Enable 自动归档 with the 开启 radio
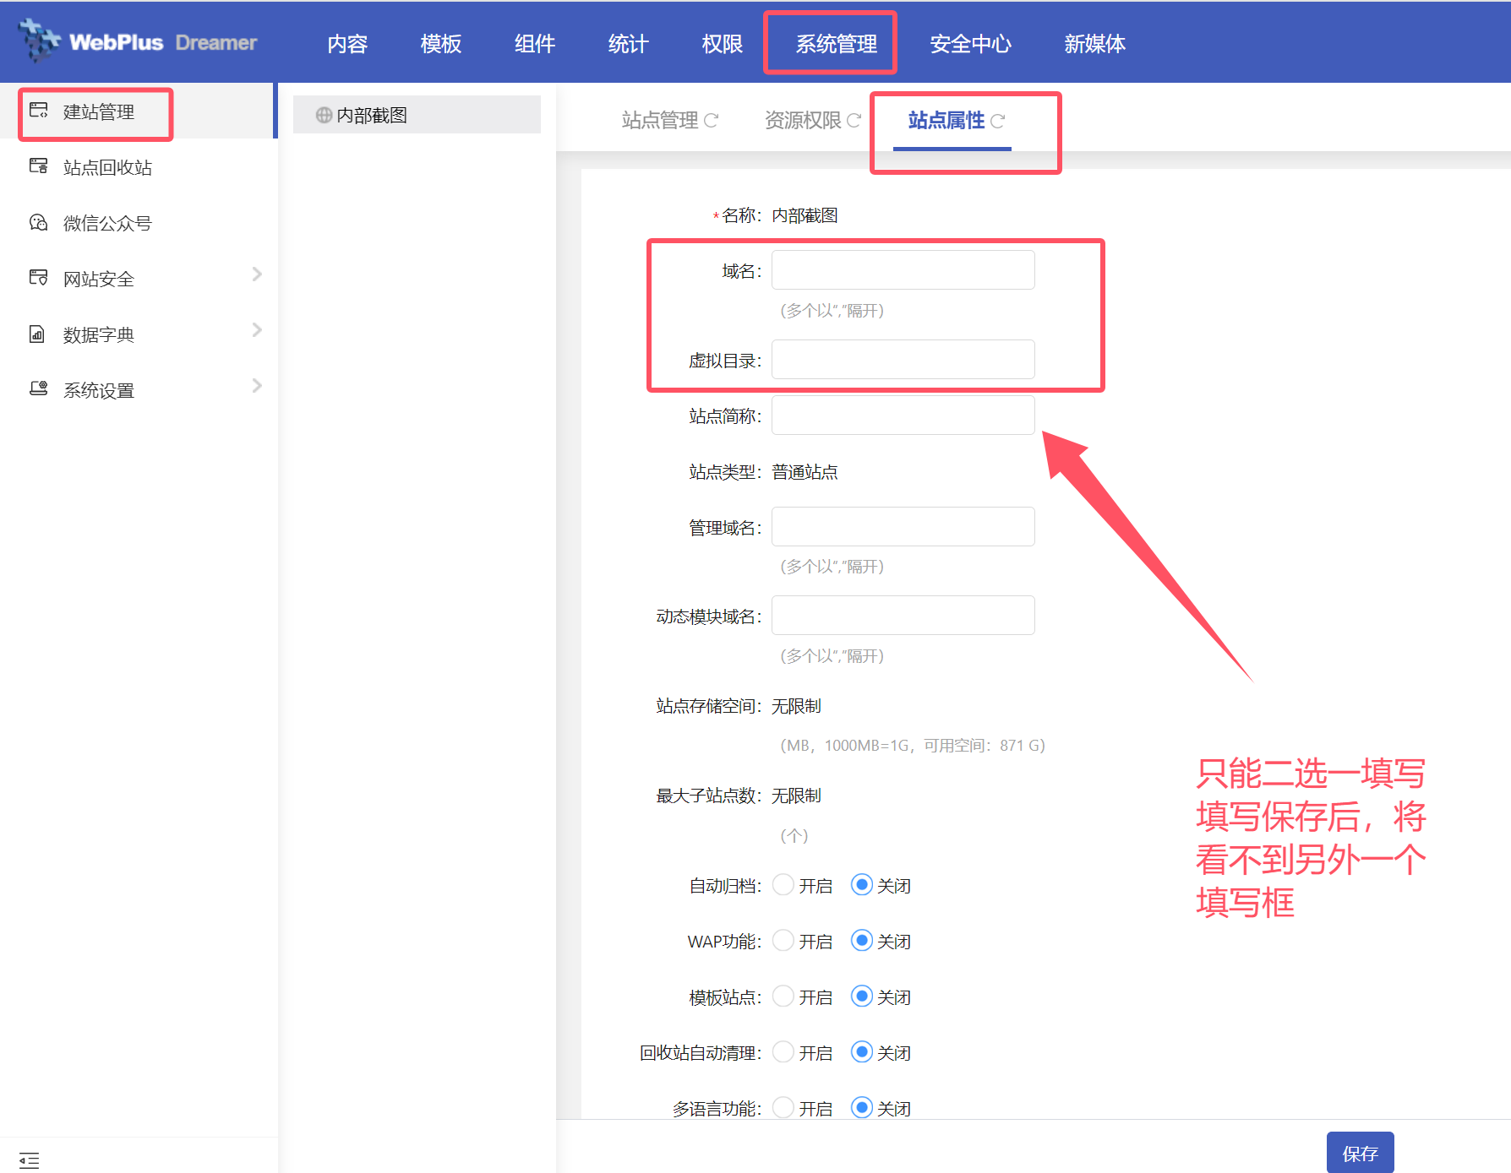This screenshot has width=1511, height=1173. pos(783,885)
